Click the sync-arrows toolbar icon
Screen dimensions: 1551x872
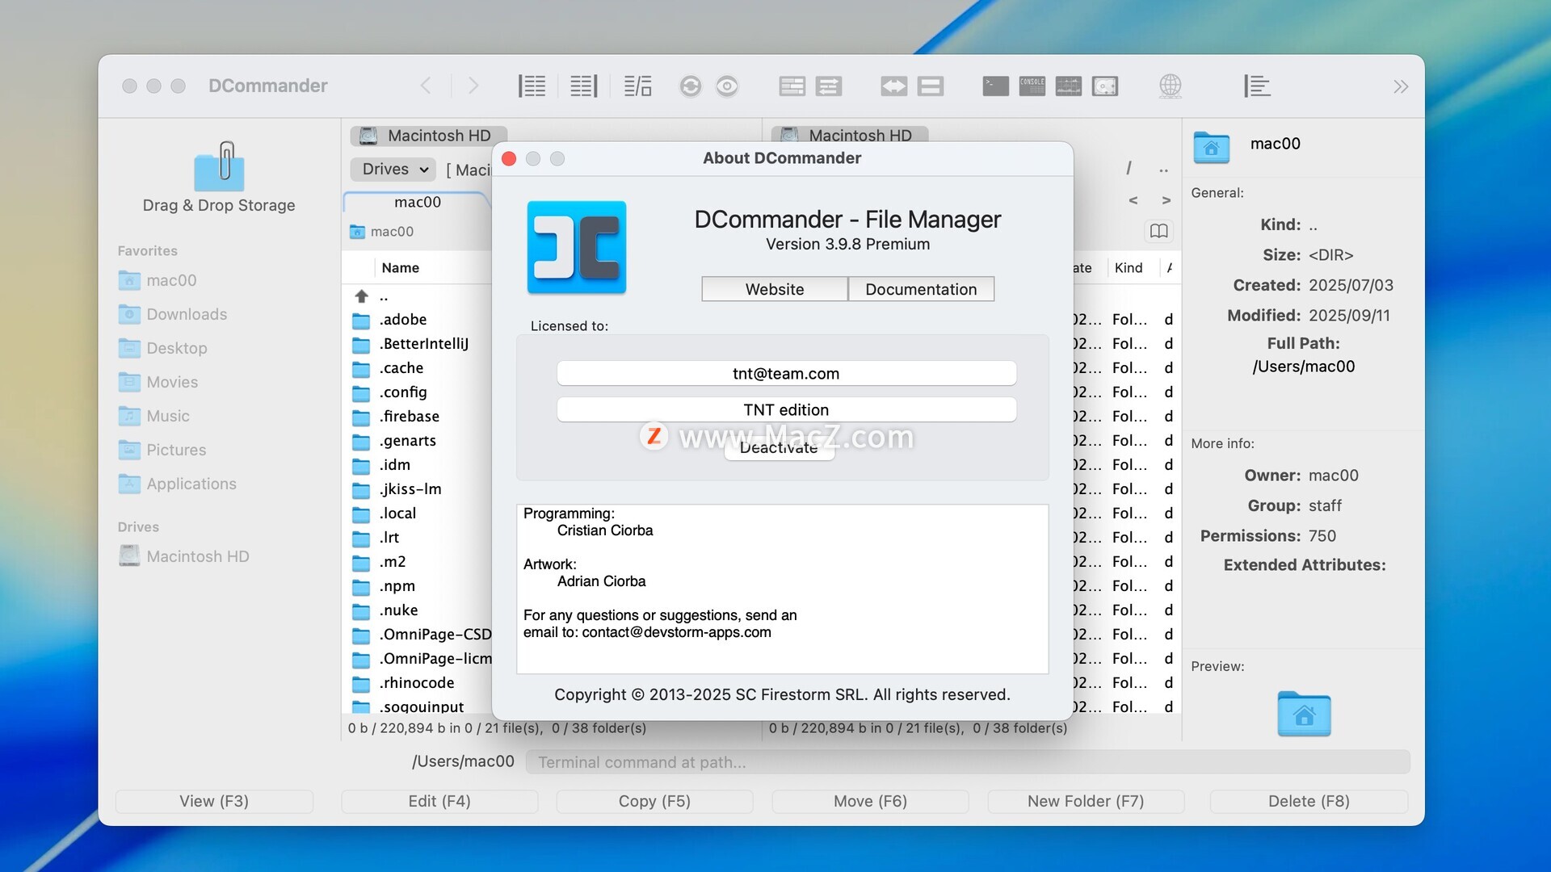[x=828, y=86]
